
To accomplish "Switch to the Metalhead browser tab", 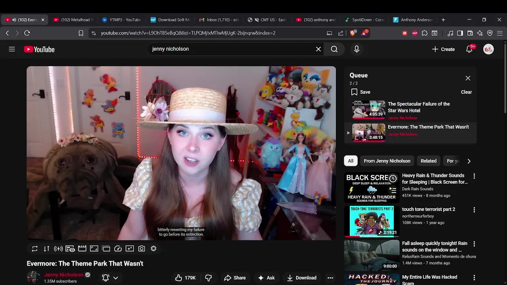I will pos(73,20).
